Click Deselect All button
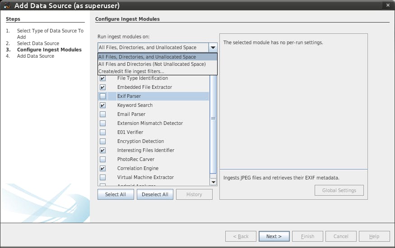The width and height of the screenshot is (395, 248). point(155,194)
